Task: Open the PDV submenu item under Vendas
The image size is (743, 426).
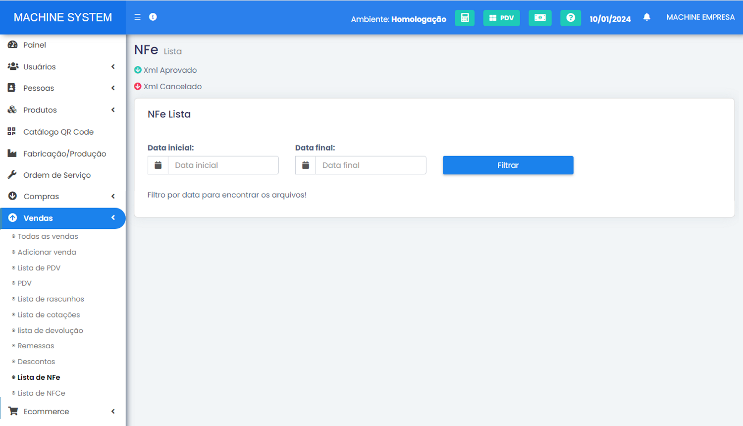Action: click(24, 283)
